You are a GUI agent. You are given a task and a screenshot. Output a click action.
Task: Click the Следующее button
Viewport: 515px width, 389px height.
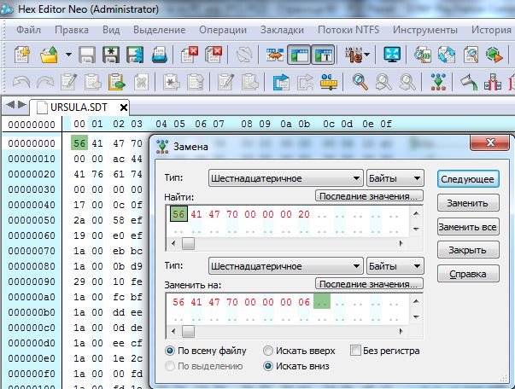pyautogui.click(x=468, y=179)
